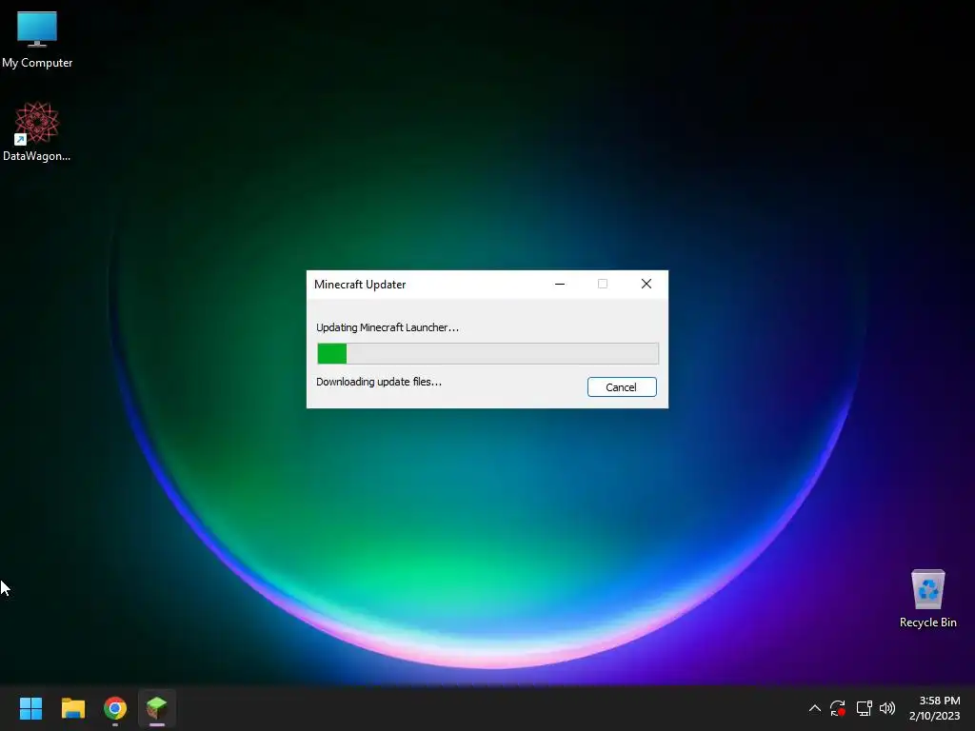Screen dimensions: 975x731
Task: Select the Recycle Bin desktop icon
Action: point(927,599)
